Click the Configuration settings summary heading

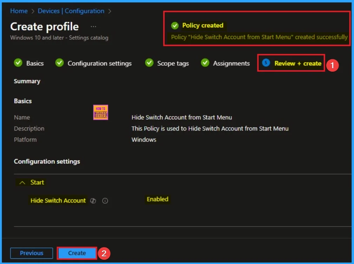(47, 161)
